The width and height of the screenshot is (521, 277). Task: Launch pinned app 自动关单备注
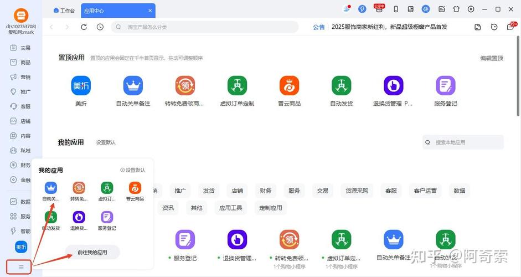coord(133,85)
